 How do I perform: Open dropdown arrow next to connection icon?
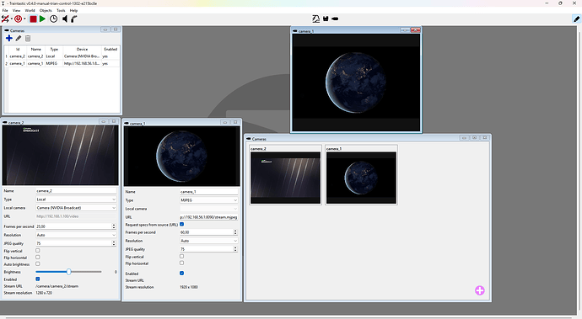coord(12,19)
